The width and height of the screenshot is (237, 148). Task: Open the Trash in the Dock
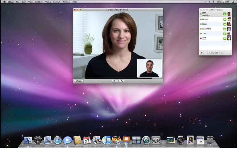[x=210, y=140]
